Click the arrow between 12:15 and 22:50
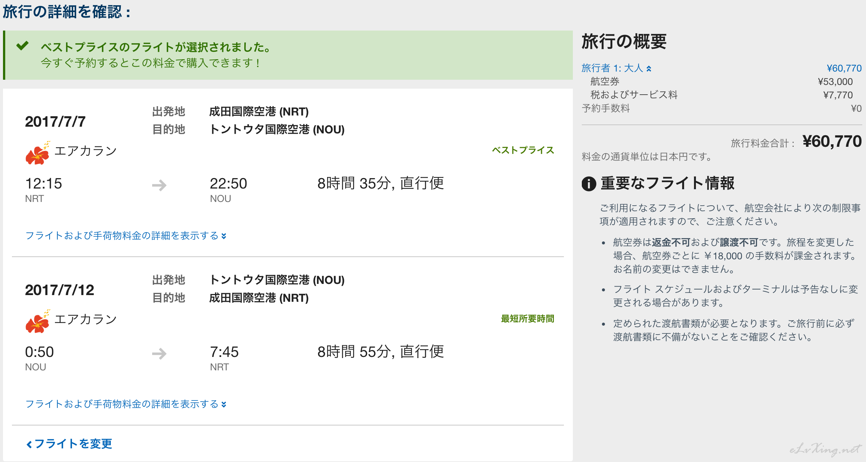 (159, 185)
